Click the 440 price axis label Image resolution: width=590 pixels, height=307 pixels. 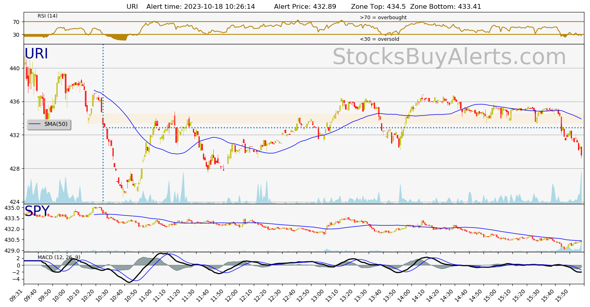pyautogui.click(x=15, y=68)
